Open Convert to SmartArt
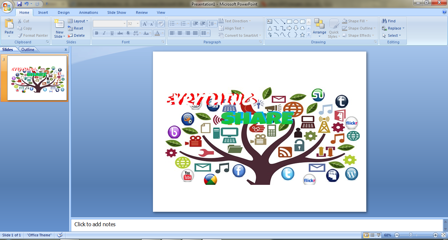The width and height of the screenshot is (448, 240). click(x=240, y=35)
